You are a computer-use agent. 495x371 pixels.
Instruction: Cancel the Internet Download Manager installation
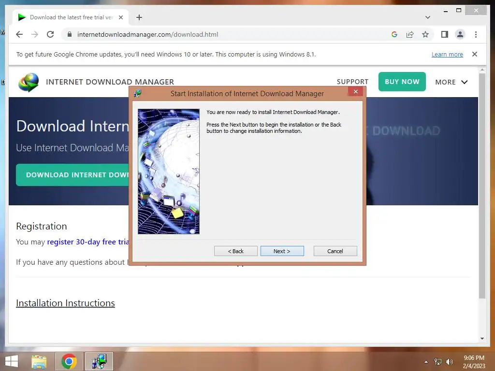point(335,251)
